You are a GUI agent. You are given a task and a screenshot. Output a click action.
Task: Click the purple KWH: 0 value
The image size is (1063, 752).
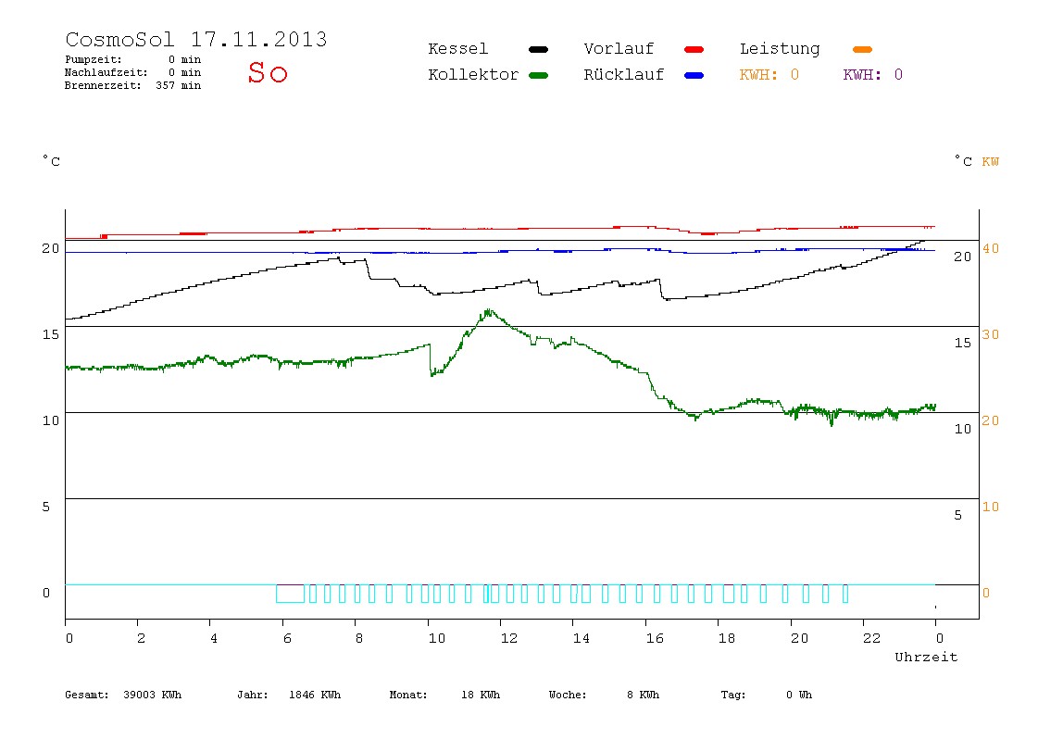pyautogui.click(x=873, y=75)
